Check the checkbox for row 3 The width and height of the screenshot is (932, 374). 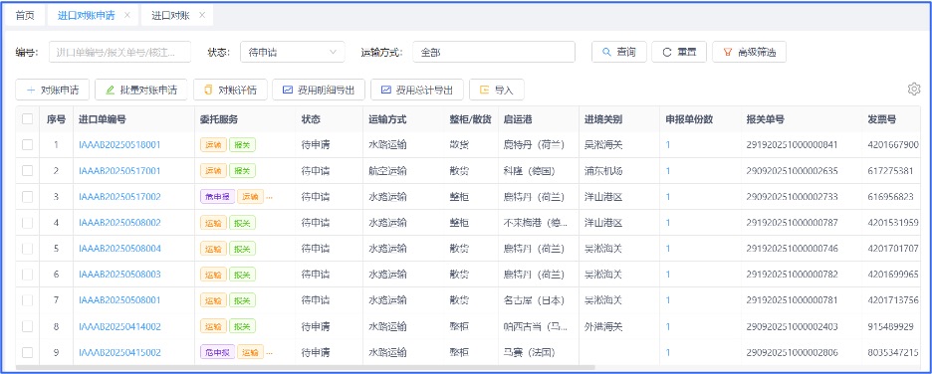[27, 197]
